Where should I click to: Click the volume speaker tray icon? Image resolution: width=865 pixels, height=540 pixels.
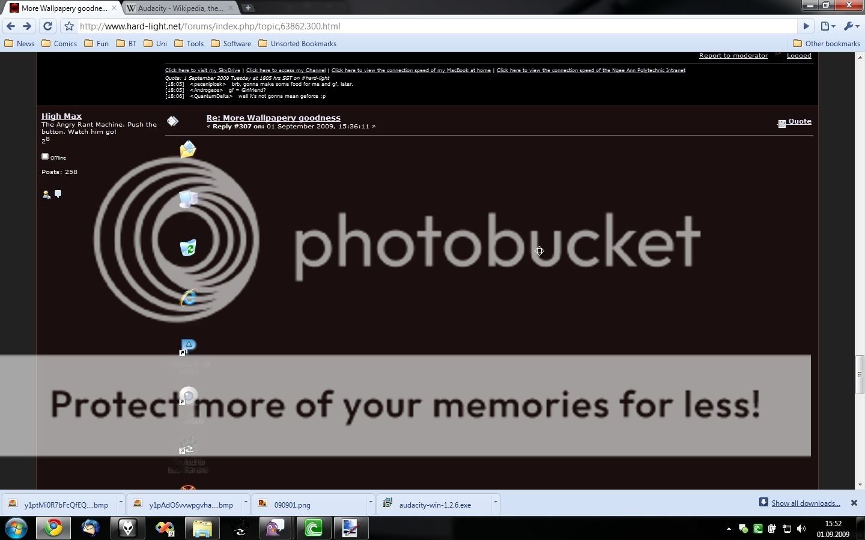801,529
